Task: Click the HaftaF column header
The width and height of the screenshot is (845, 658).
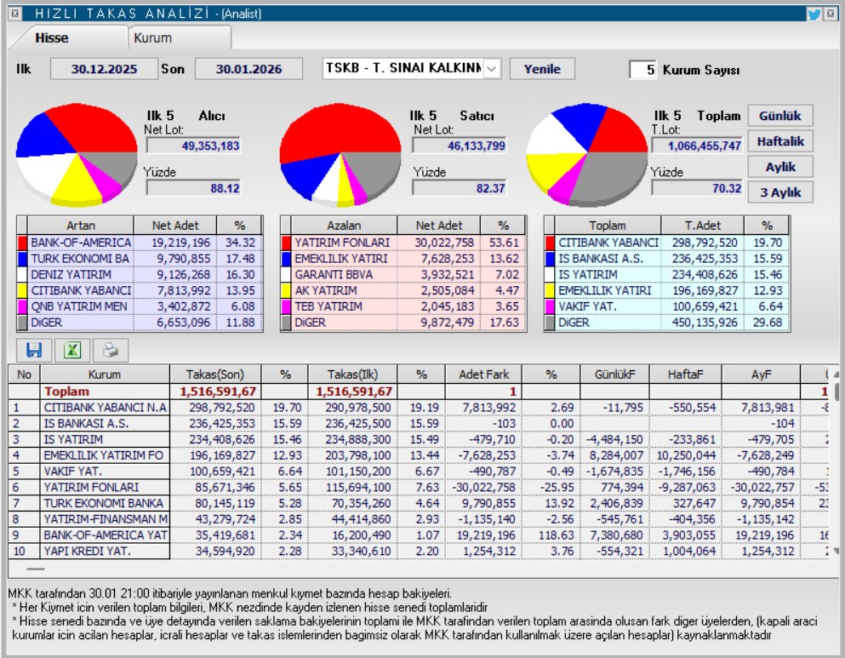Action: point(685,375)
